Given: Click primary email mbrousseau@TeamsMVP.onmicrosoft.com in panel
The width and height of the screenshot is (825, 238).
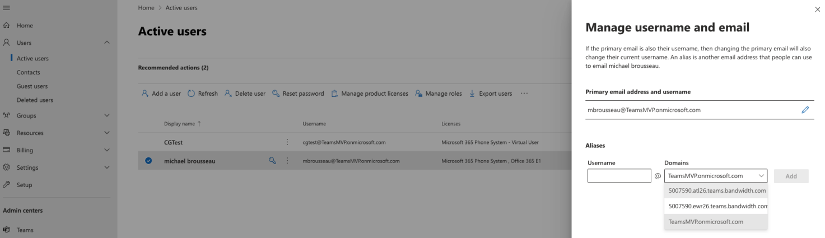Looking at the screenshot, I should 644,110.
